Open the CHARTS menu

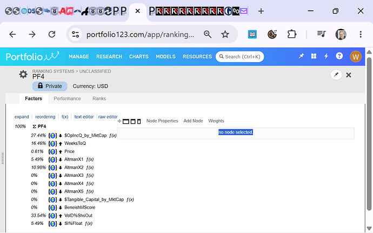(x=139, y=57)
